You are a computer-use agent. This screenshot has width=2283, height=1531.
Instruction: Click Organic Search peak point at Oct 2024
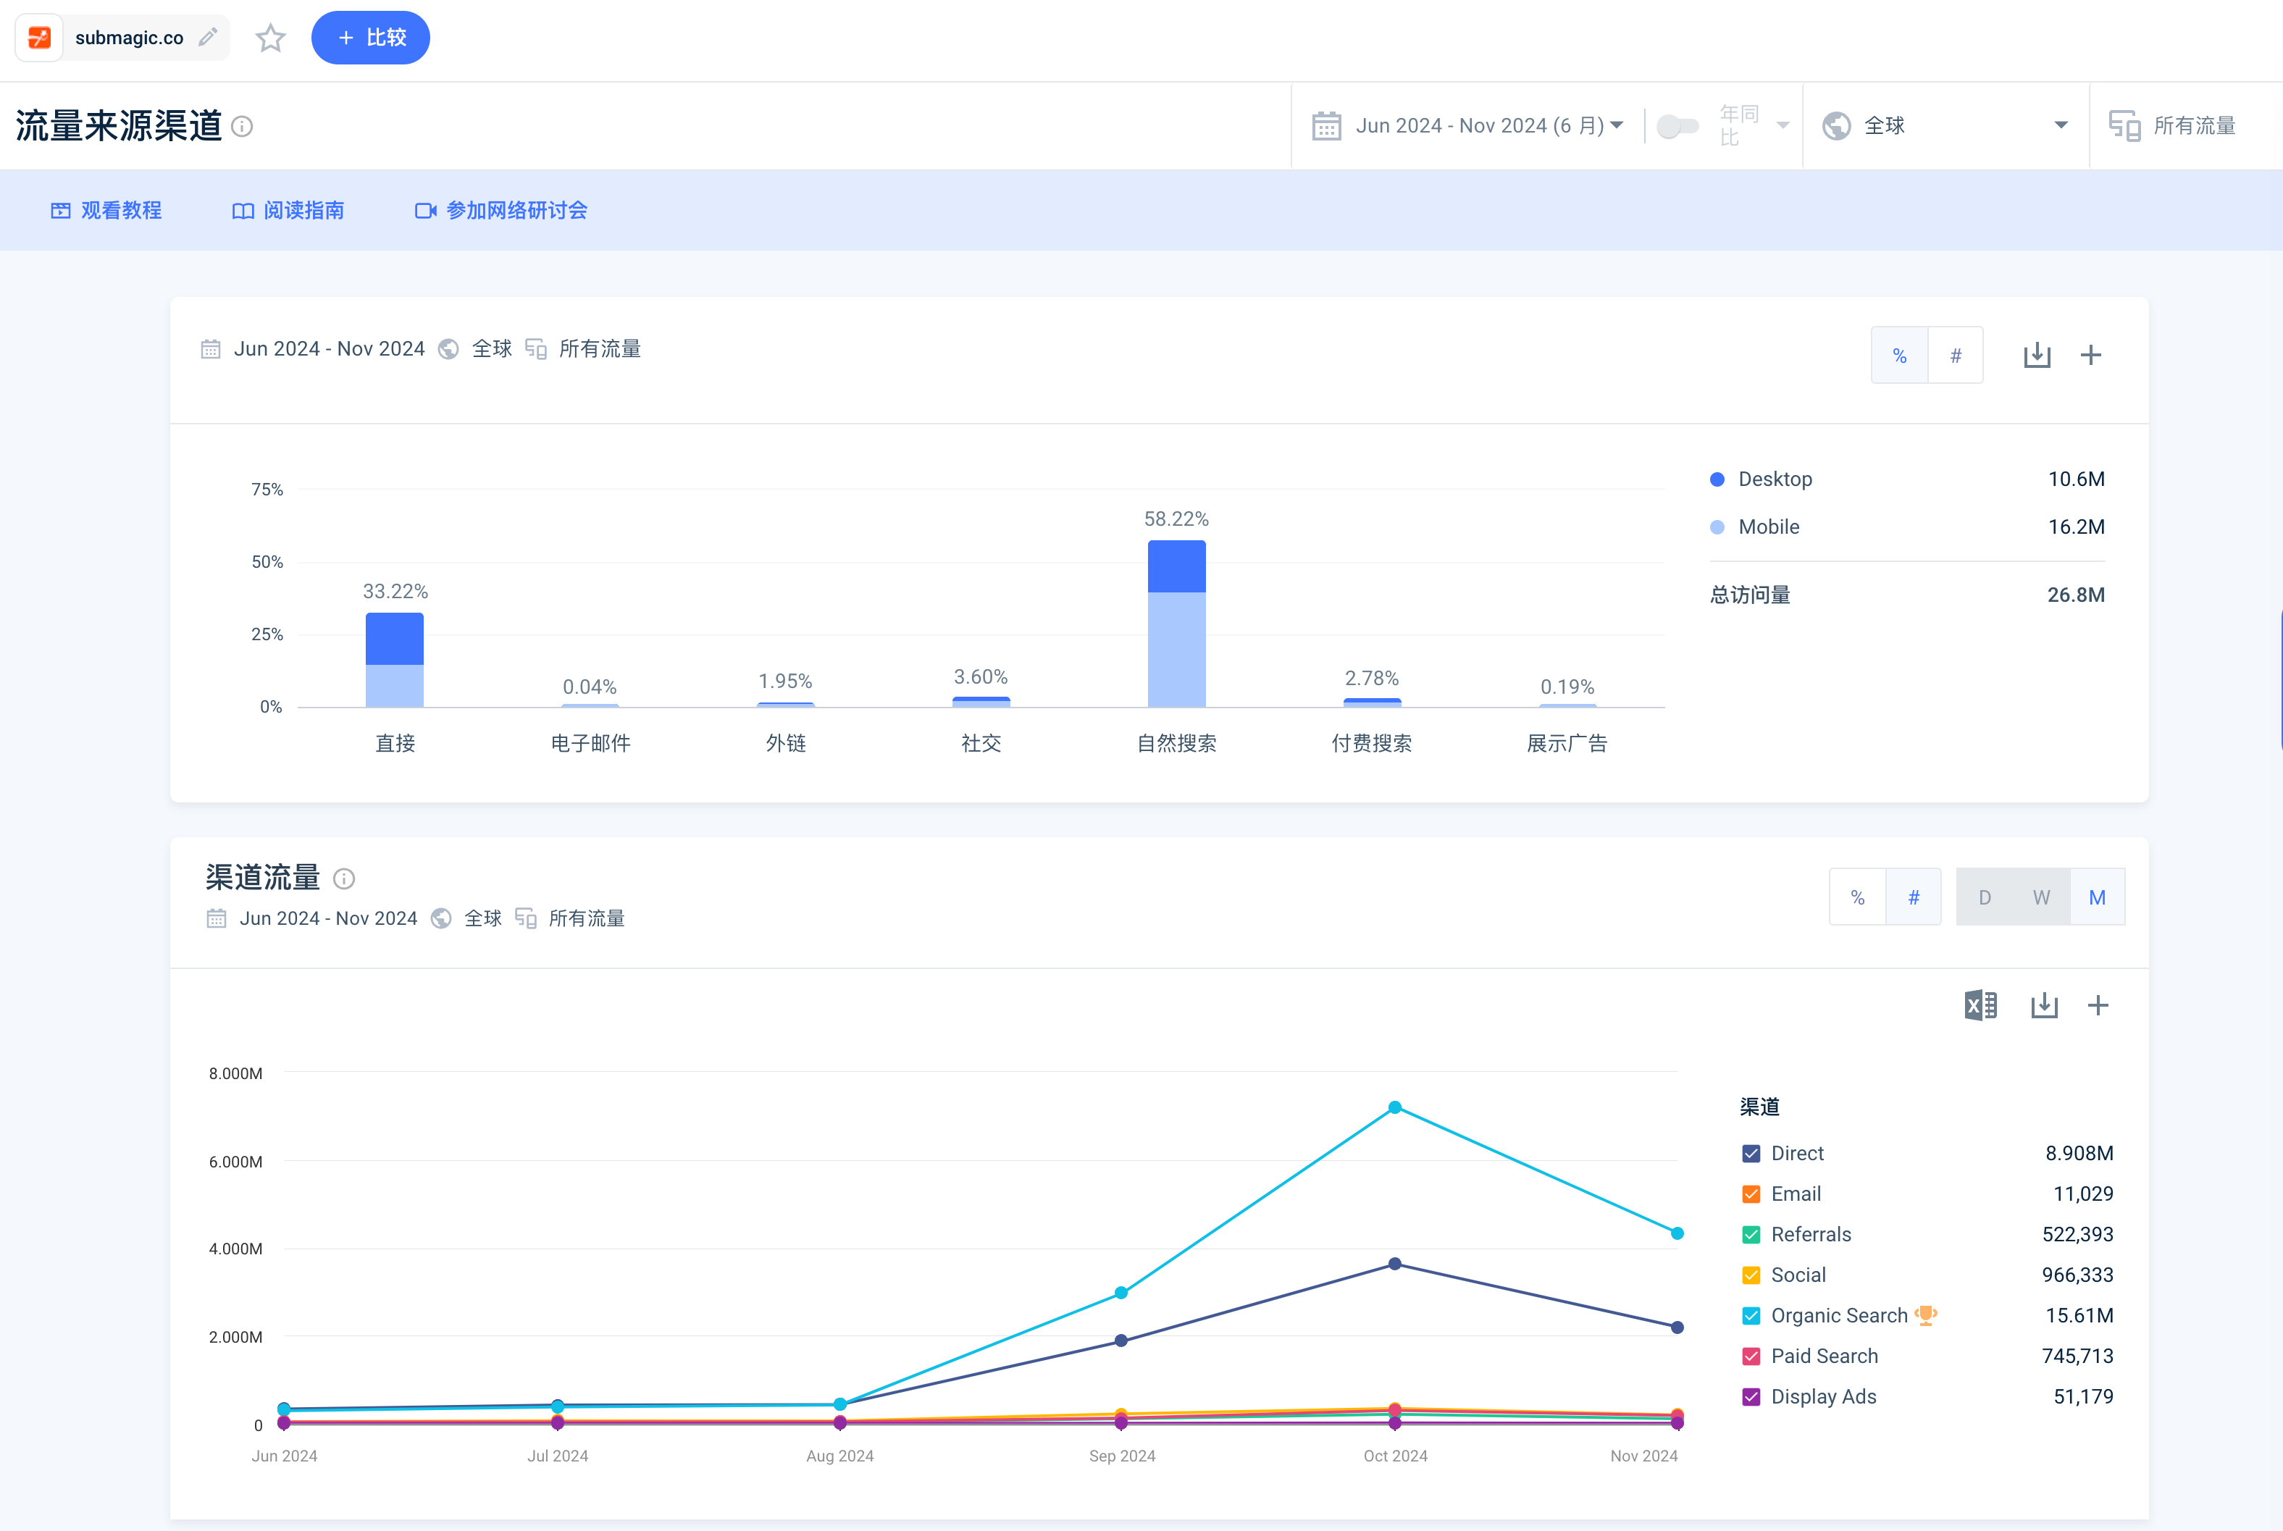1396,1108
